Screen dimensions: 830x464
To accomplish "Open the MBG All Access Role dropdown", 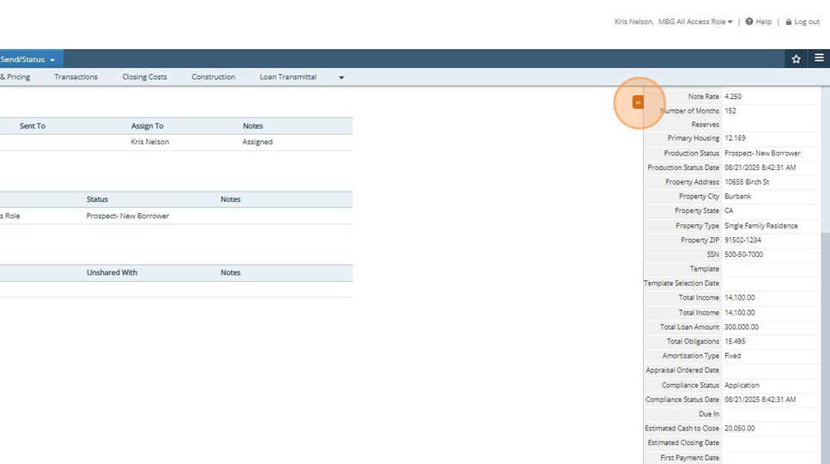I will [x=695, y=21].
